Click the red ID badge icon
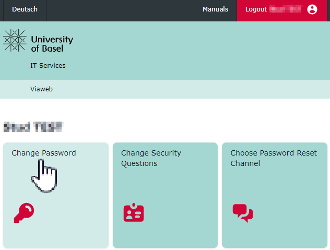This screenshot has height=250, width=330. [x=133, y=213]
